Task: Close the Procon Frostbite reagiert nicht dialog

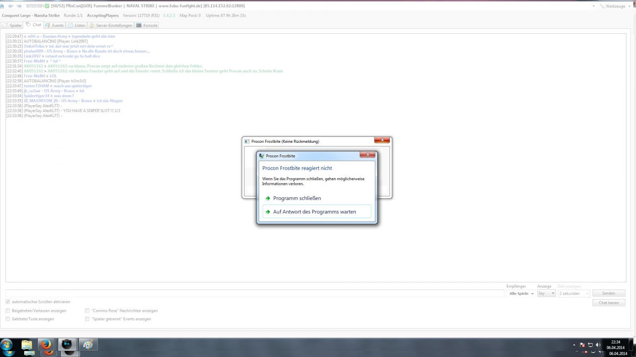Action: 367,155
